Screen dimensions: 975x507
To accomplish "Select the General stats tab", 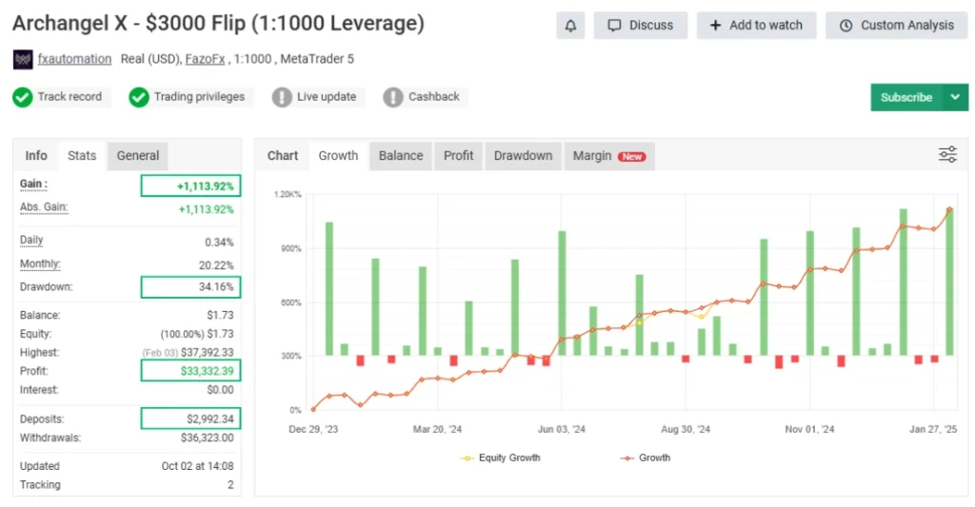I will coord(138,156).
